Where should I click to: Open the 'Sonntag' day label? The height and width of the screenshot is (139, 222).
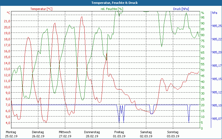173,132
